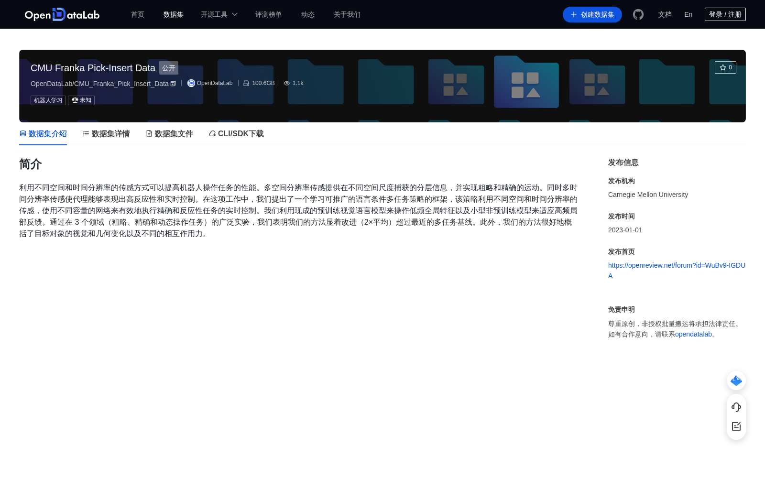Switch language to En
This screenshot has height=478, width=765.
[x=688, y=14]
